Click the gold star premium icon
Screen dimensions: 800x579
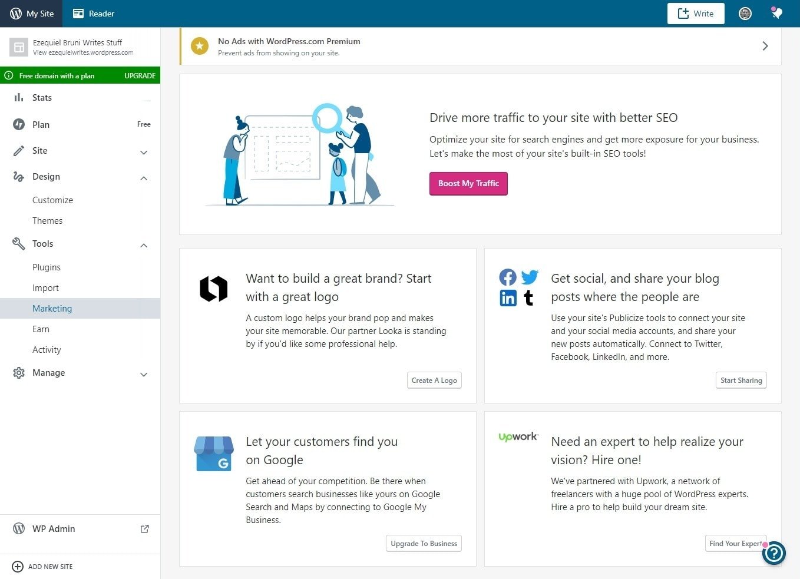[200, 46]
